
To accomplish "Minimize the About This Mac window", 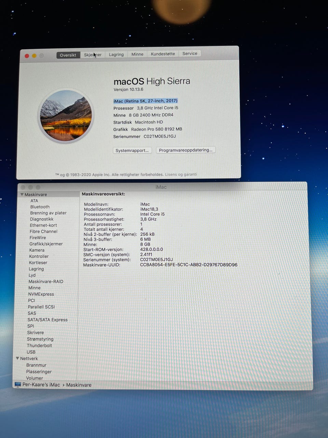I will pyautogui.click(x=34, y=56).
